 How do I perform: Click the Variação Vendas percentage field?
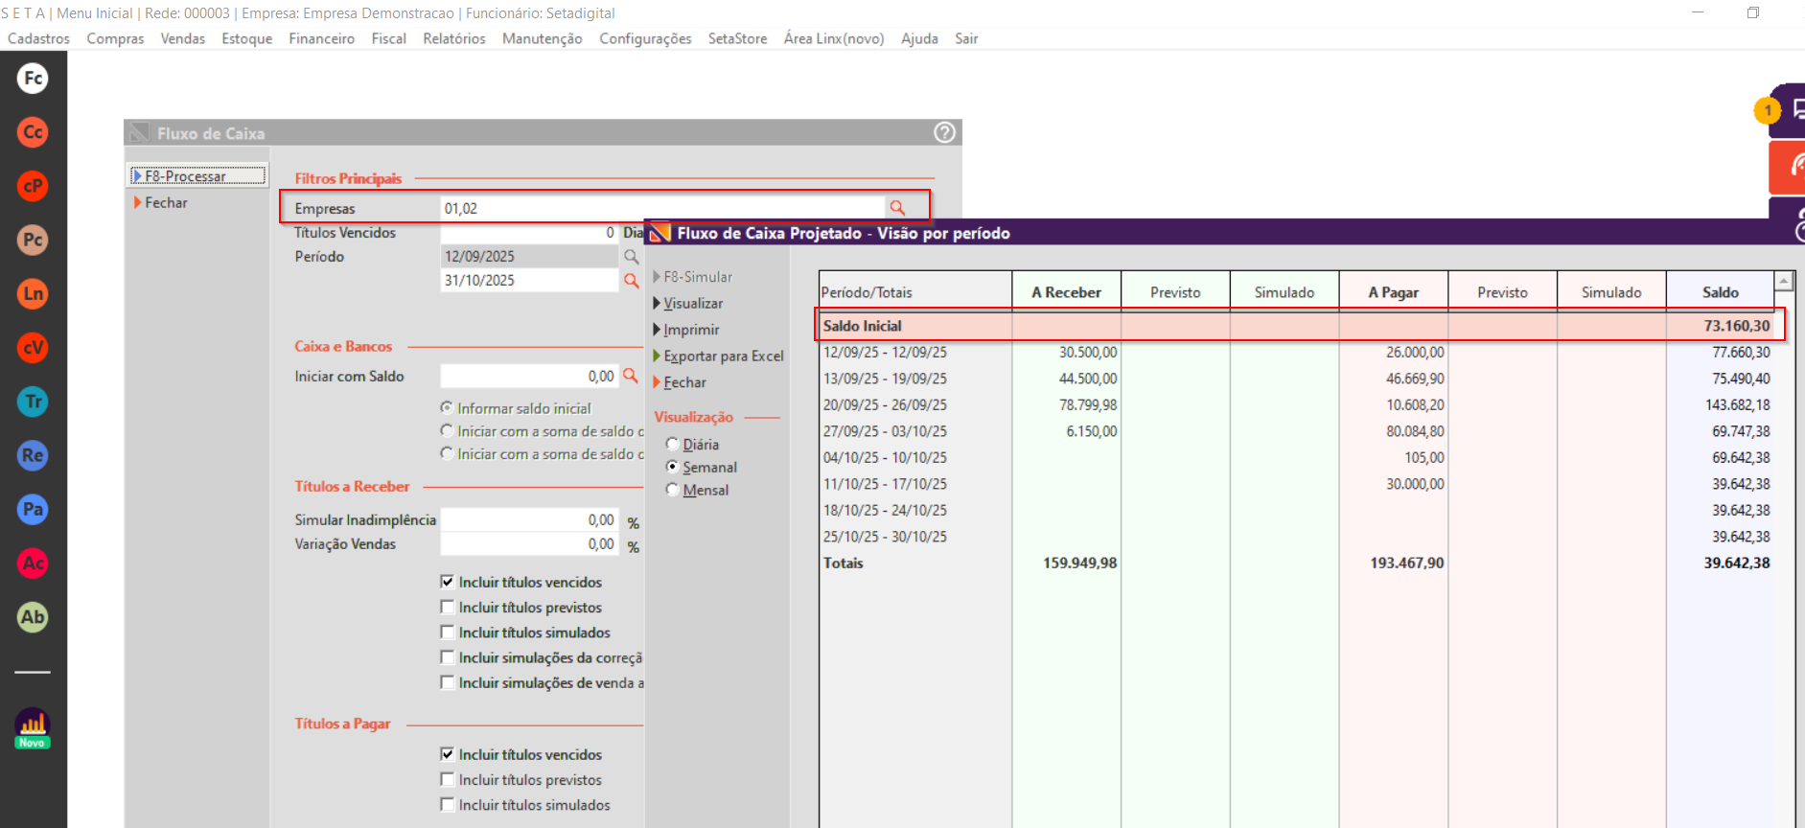[x=529, y=543]
